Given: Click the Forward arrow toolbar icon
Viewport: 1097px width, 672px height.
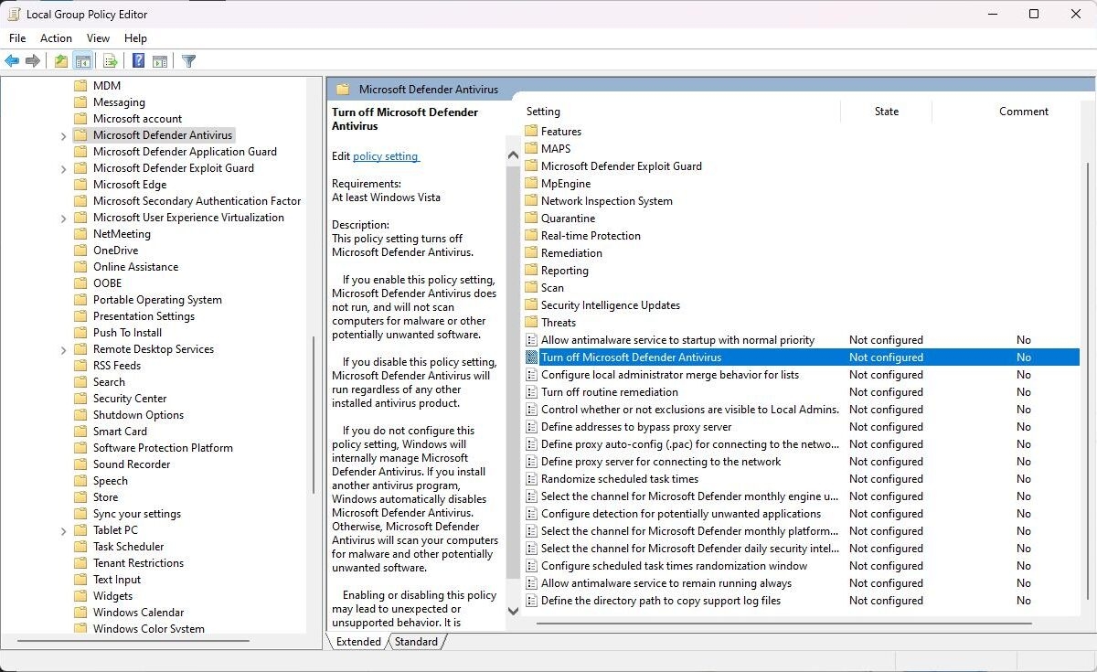Looking at the screenshot, I should 33,61.
